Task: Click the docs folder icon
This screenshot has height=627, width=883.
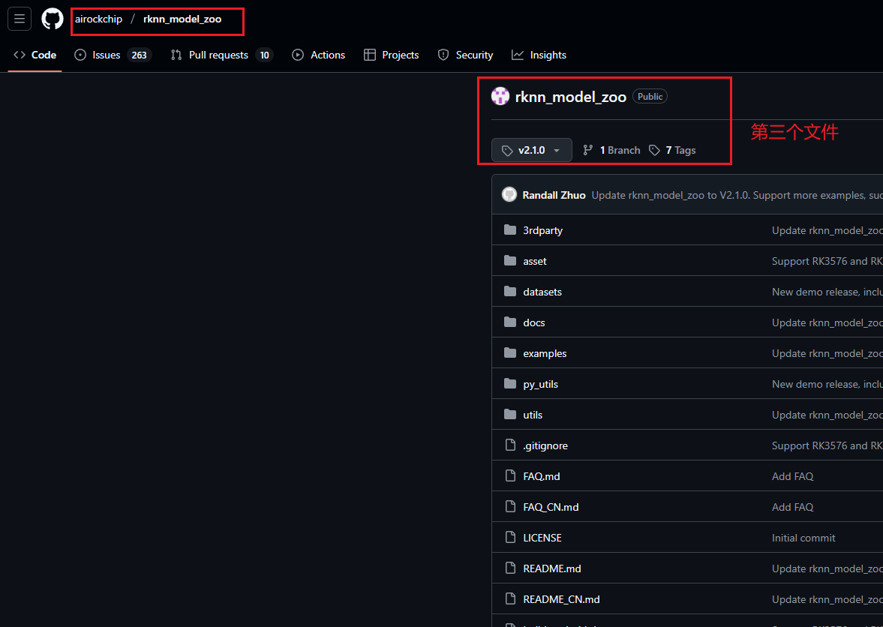Action: pyautogui.click(x=510, y=322)
